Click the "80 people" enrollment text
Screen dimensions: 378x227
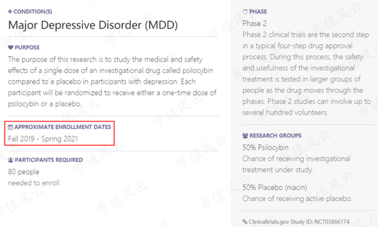(x=24, y=171)
